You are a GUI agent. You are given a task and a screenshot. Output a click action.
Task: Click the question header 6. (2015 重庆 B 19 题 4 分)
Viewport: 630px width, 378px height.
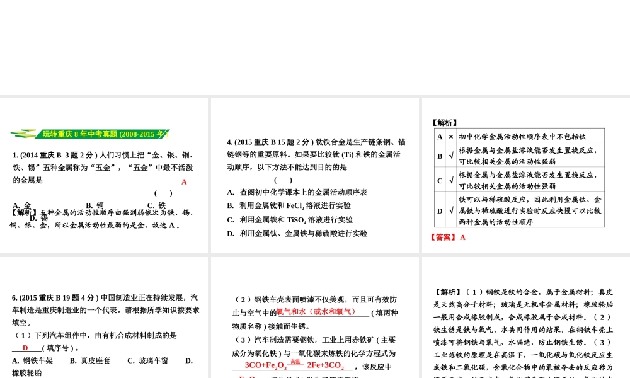click(55, 297)
